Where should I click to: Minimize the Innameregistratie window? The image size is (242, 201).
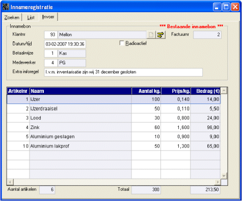point(217,7)
